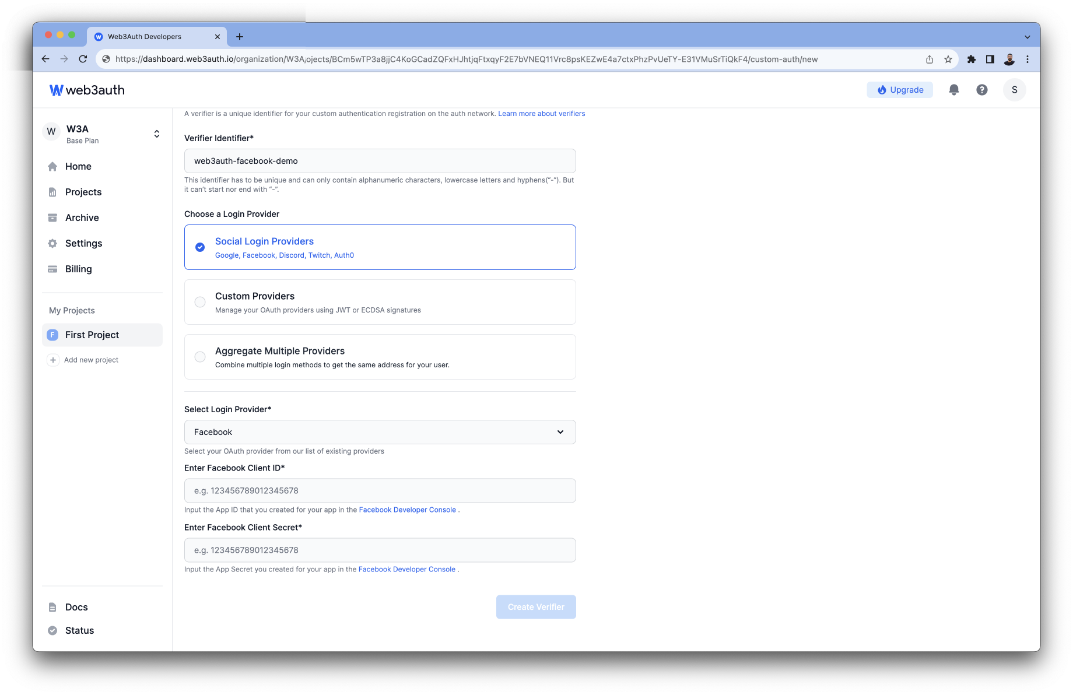Open Facebook Developer Console link under Client ID

pos(407,510)
